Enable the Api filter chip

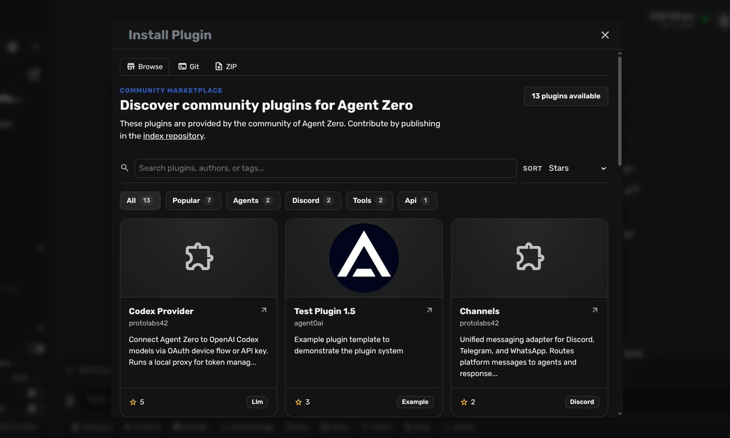pos(417,200)
